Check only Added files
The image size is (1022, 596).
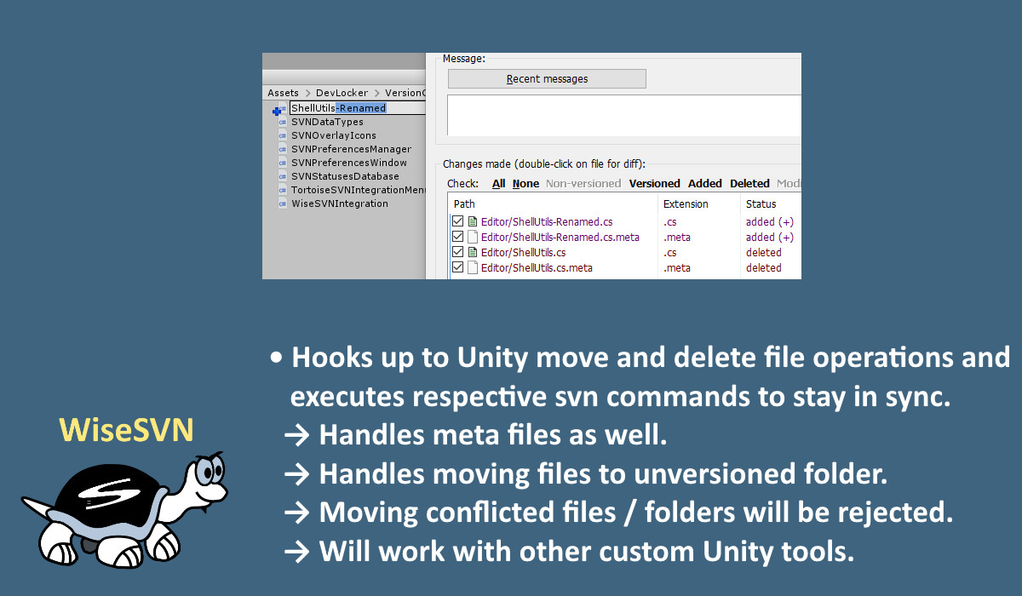[705, 184]
